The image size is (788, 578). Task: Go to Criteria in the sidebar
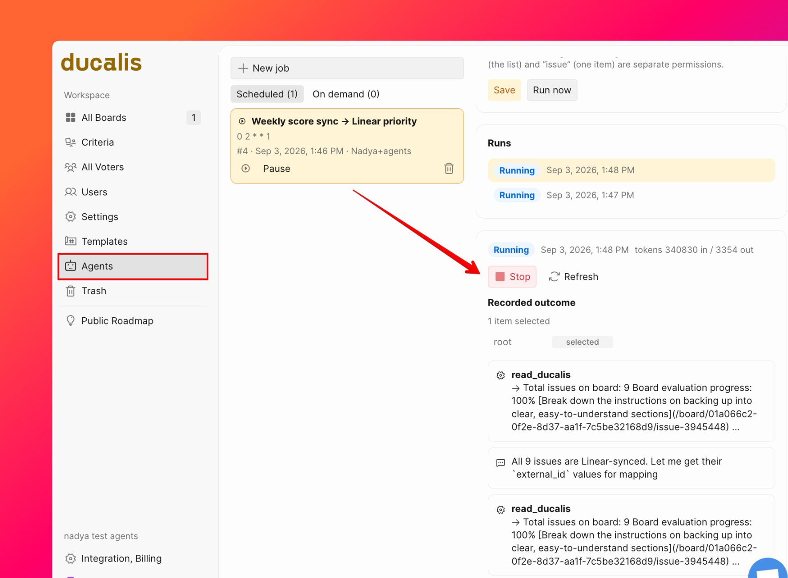coord(133,142)
